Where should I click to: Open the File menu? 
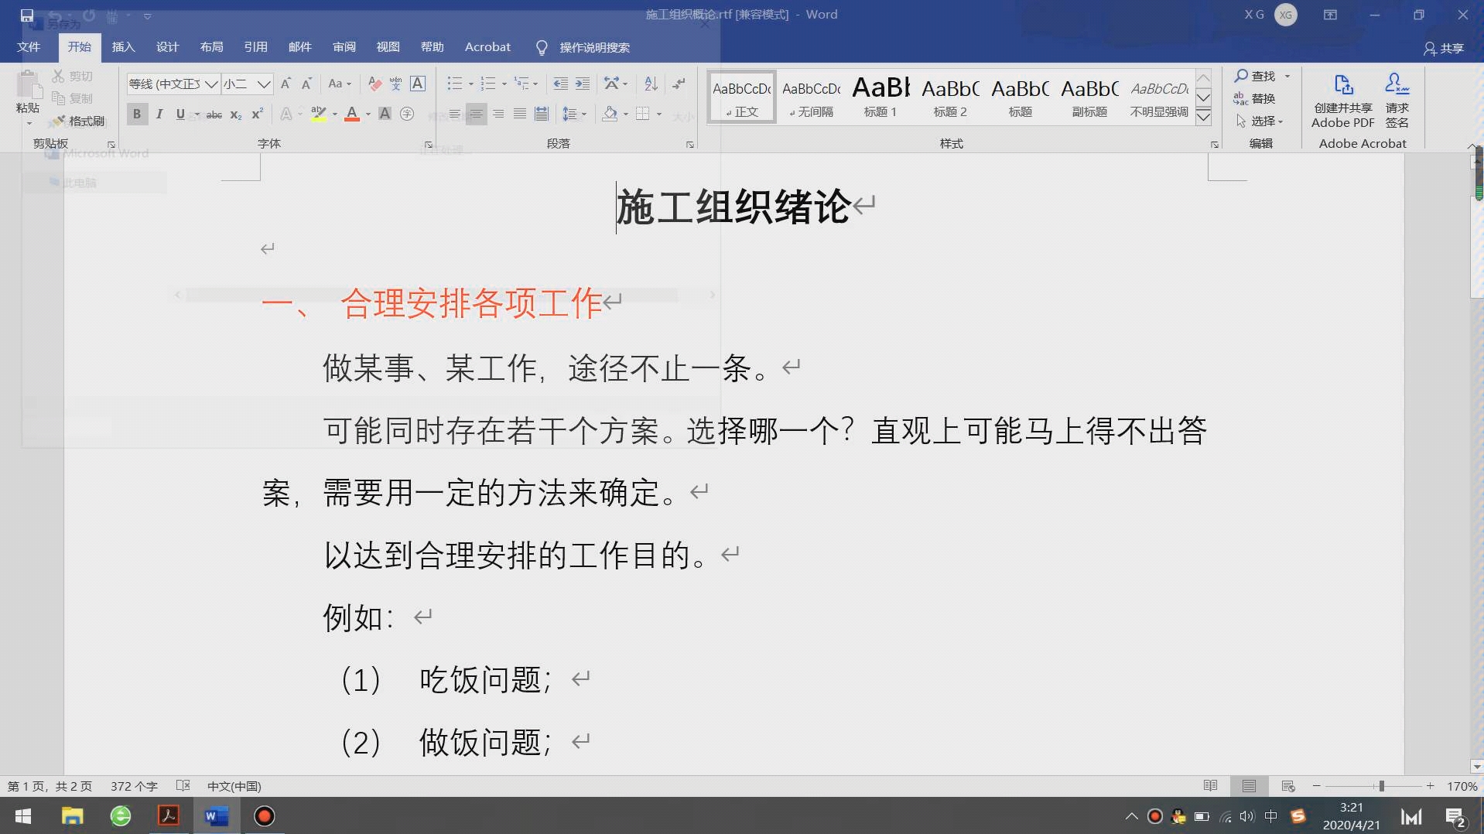point(29,47)
